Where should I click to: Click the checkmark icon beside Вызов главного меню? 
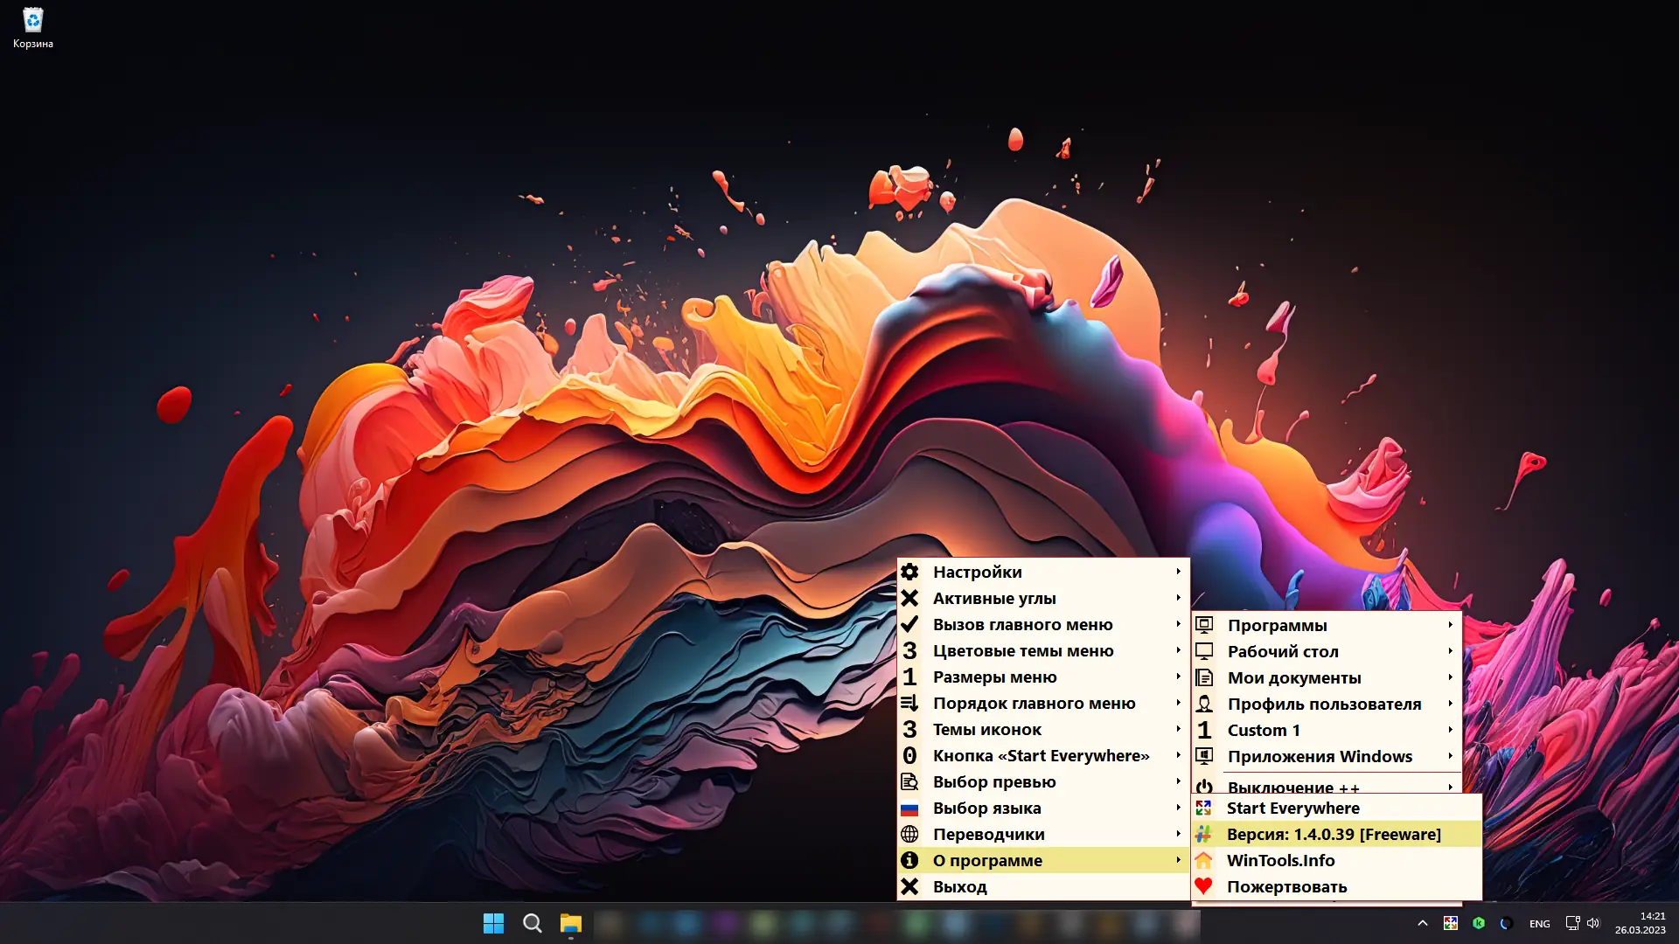click(x=909, y=624)
